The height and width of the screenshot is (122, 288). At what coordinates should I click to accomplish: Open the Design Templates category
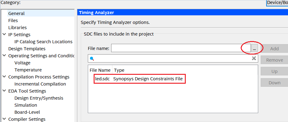[27, 49]
